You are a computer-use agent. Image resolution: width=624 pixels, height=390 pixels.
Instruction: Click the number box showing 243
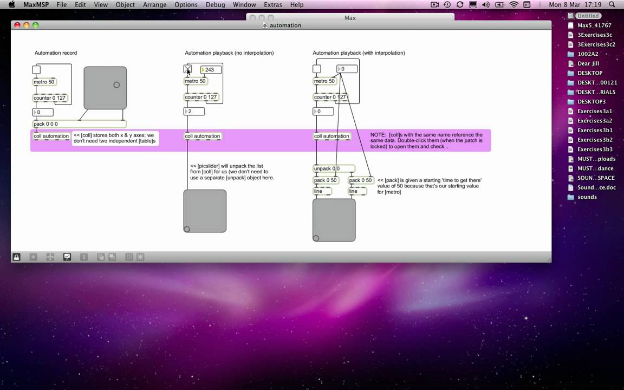tap(211, 70)
